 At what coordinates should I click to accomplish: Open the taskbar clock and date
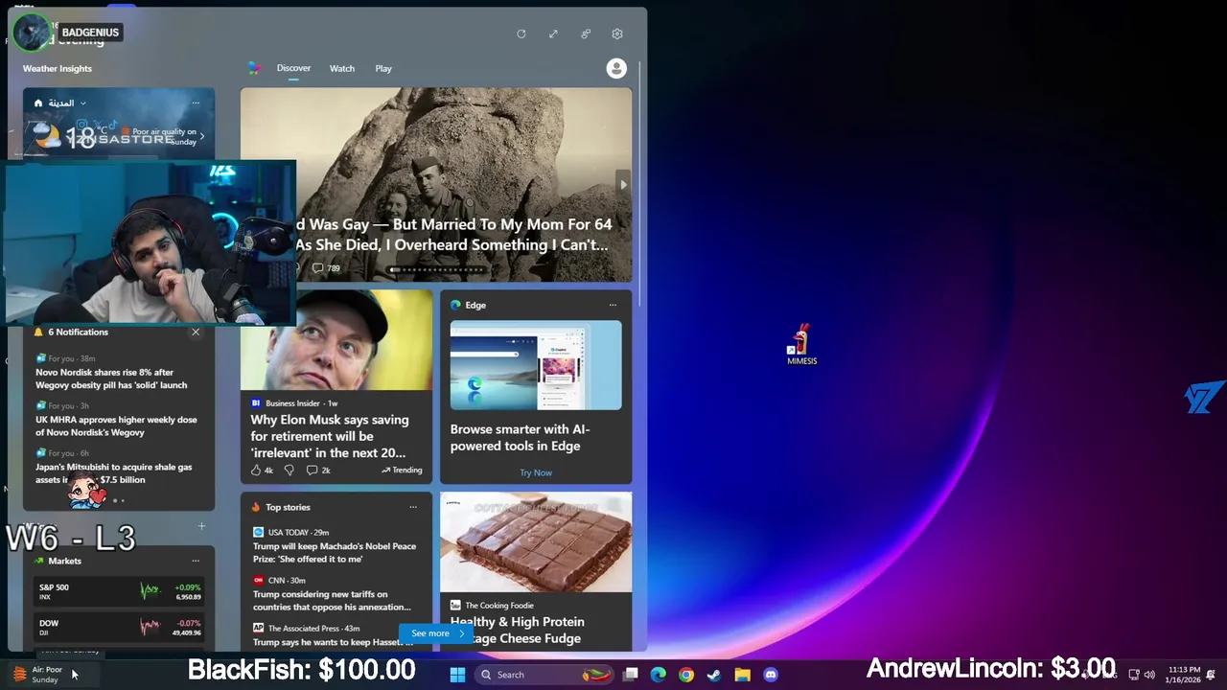tap(1183, 675)
